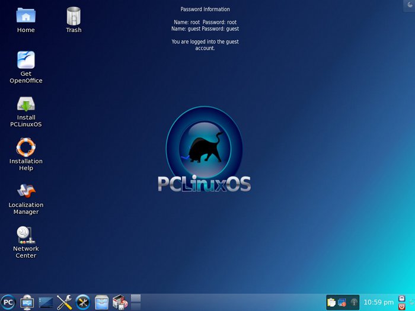Click the monitor icon in the taskbar
This screenshot has width=415, height=311.
tap(27, 302)
